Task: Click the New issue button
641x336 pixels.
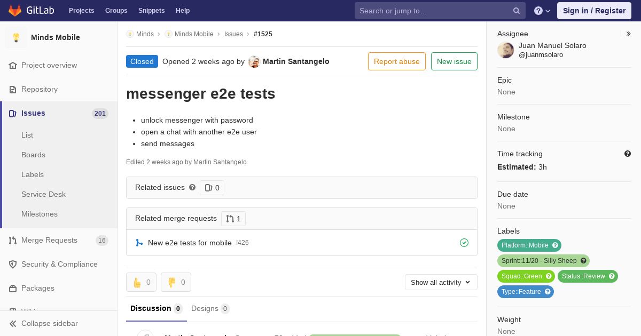Action: [454, 61]
